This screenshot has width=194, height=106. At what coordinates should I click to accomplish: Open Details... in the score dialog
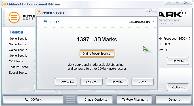pos(117,82)
